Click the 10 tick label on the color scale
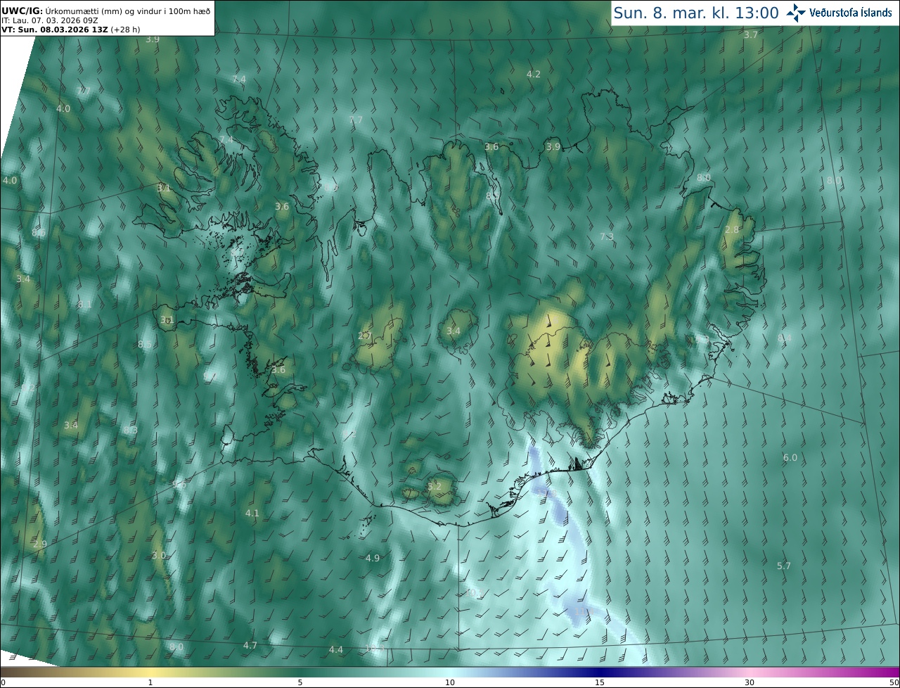The width and height of the screenshot is (900, 688). coord(450,683)
